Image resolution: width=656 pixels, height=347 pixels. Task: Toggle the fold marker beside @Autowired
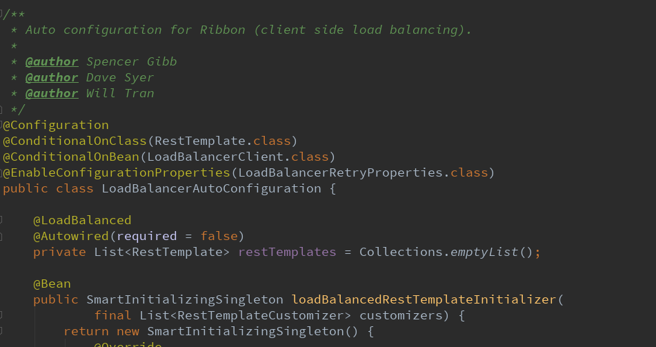click(1, 236)
